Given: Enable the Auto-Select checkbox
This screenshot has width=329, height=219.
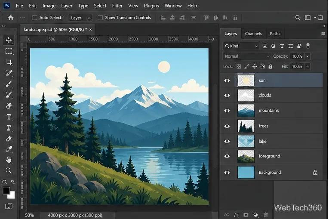Looking at the screenshot, I should [34, 18].
